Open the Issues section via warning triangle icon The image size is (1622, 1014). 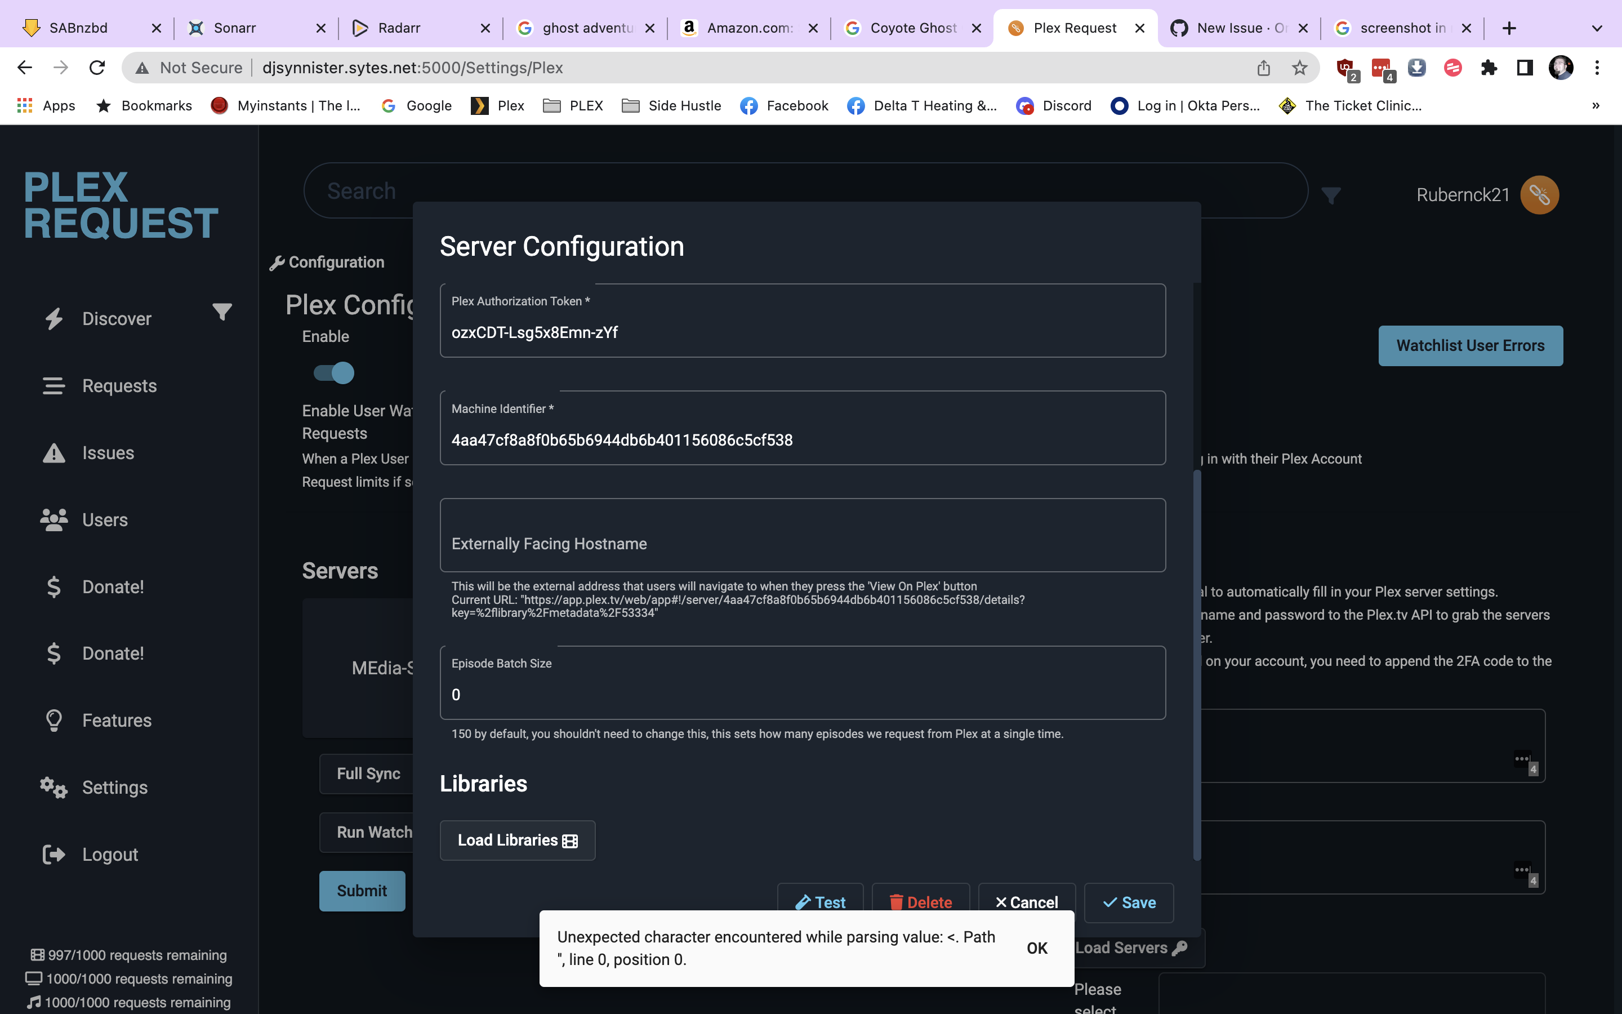point(54,453)
